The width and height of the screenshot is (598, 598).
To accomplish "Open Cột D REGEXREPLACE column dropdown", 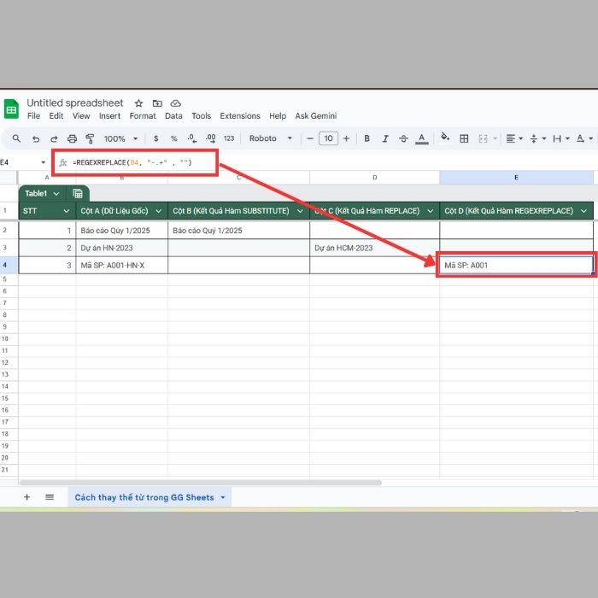I will click(x=583, y=211).
